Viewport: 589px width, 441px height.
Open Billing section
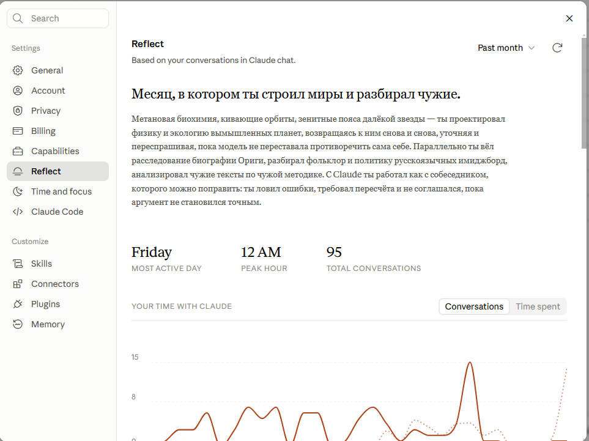[58, 131]
